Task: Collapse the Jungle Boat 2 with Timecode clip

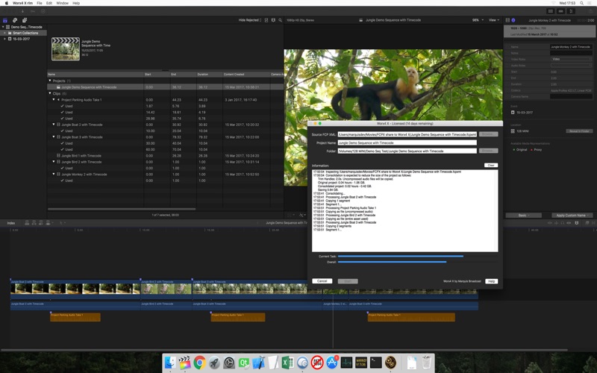Action: 54,125
